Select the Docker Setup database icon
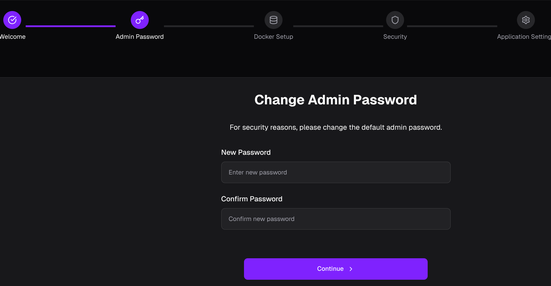The height and width of the screenshot is (286, 551). (x=273, y=20)
